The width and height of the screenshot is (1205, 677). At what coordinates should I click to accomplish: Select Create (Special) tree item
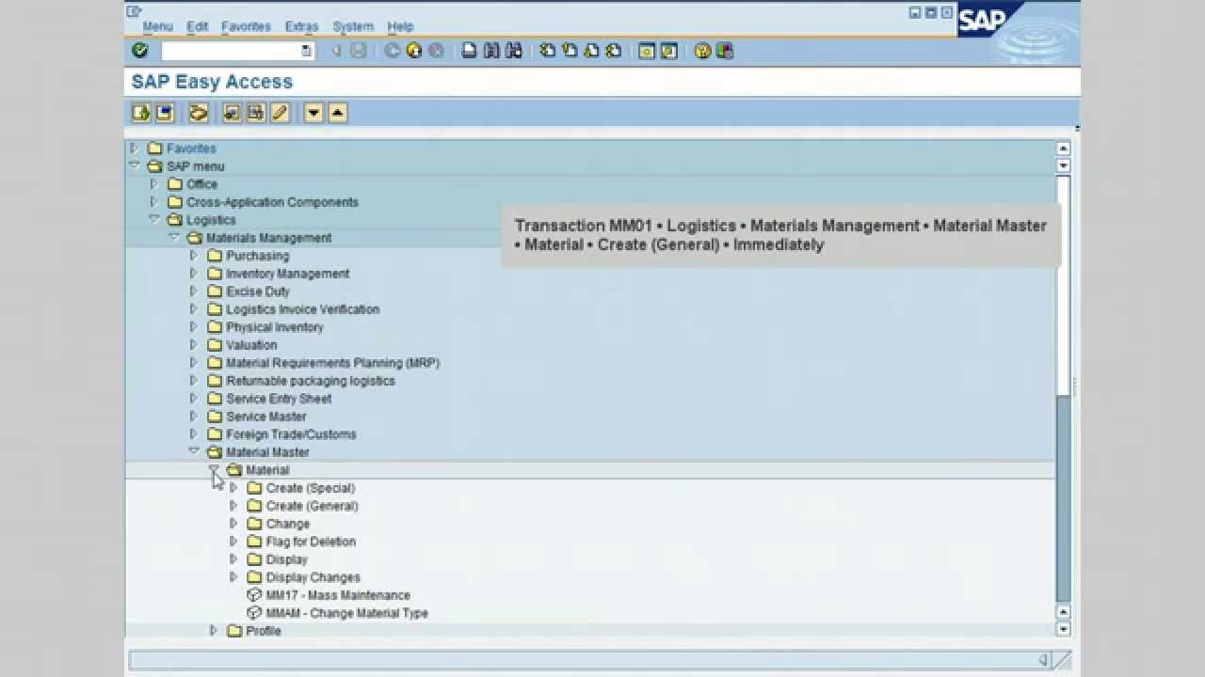pos(311,488)
